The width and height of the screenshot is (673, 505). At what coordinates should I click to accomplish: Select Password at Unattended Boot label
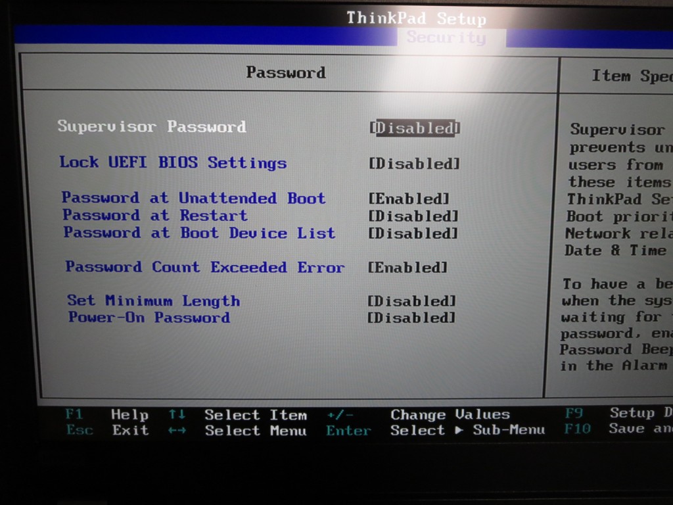click(x=194, y=197)
